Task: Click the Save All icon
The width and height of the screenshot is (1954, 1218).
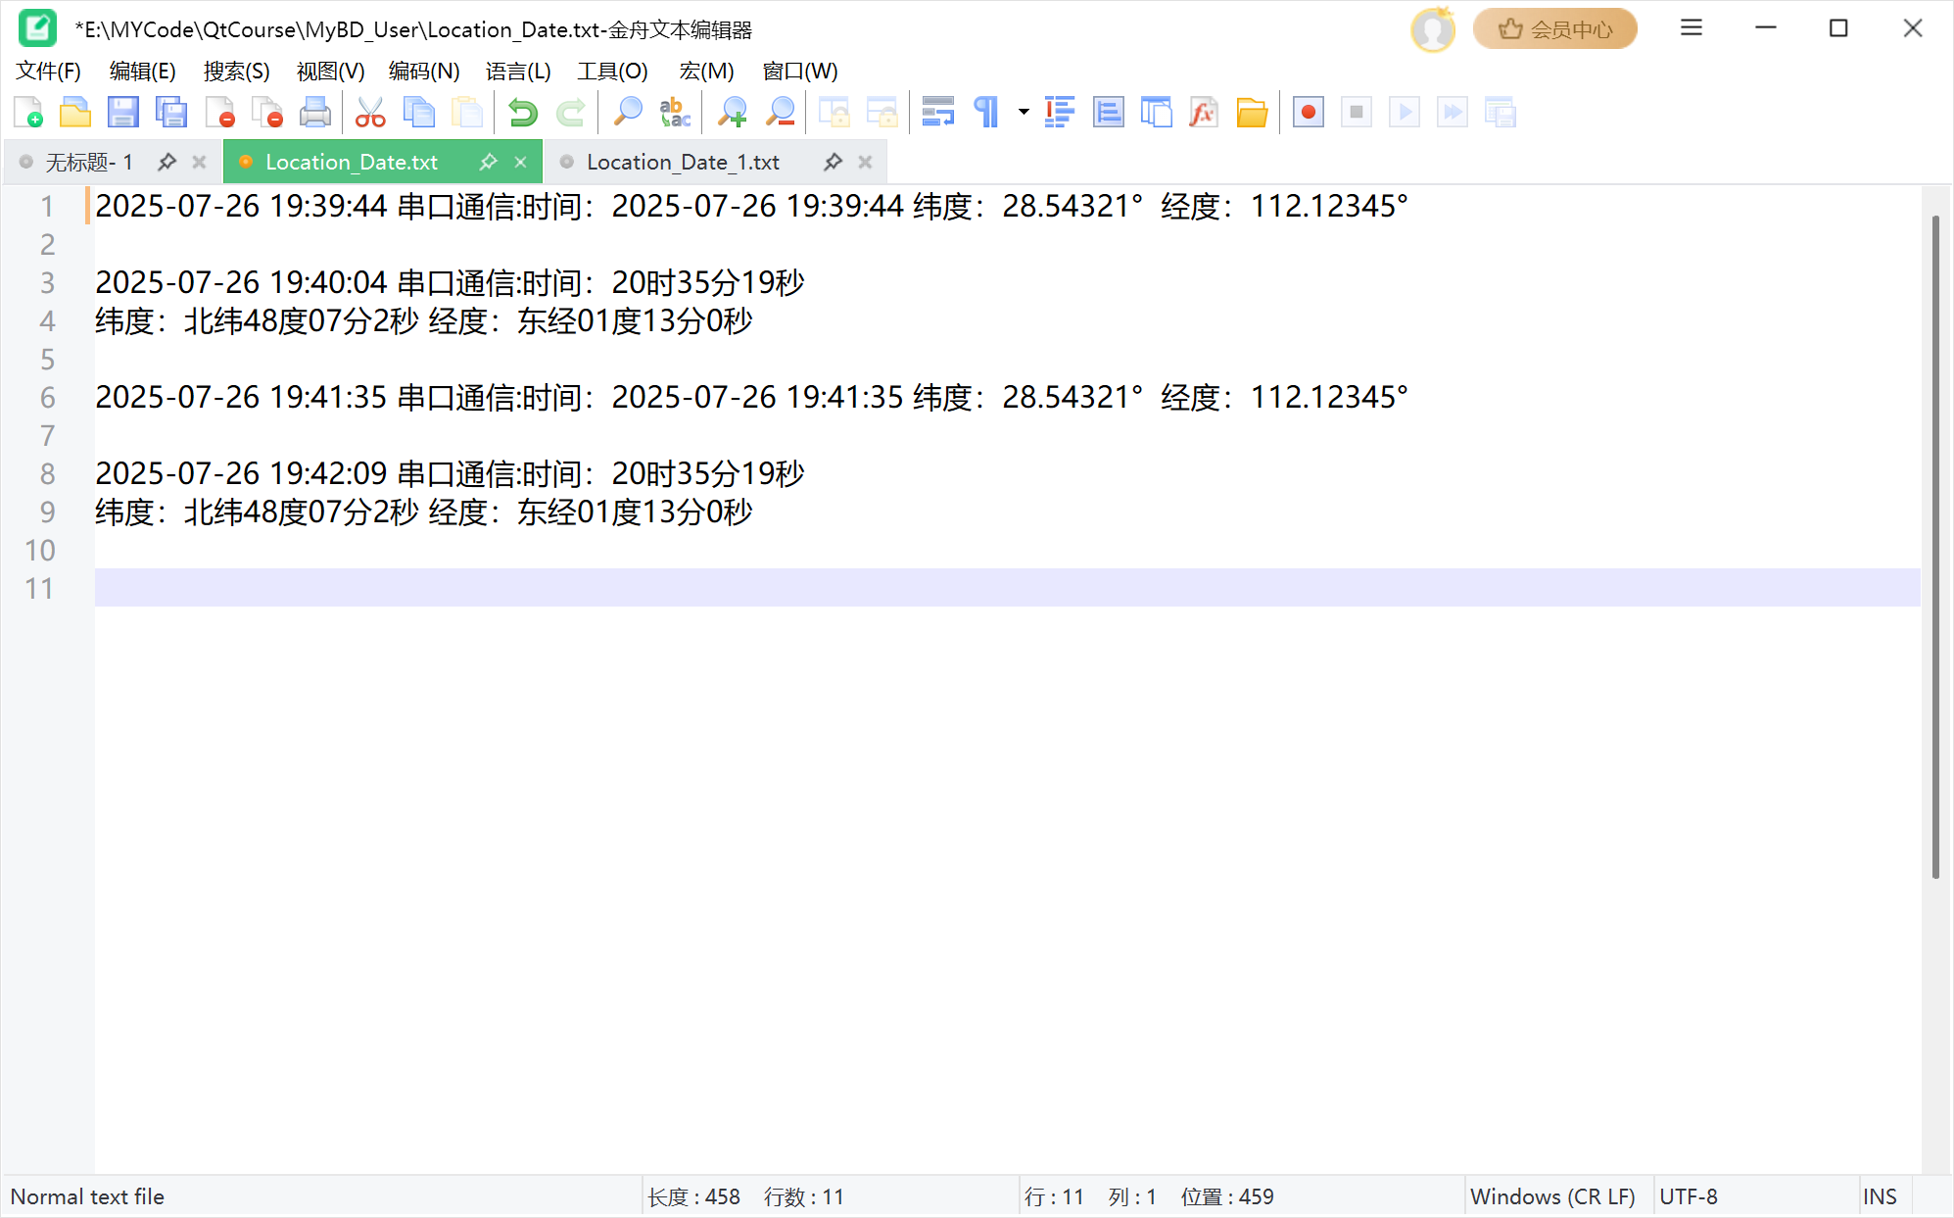Action: 171,113
